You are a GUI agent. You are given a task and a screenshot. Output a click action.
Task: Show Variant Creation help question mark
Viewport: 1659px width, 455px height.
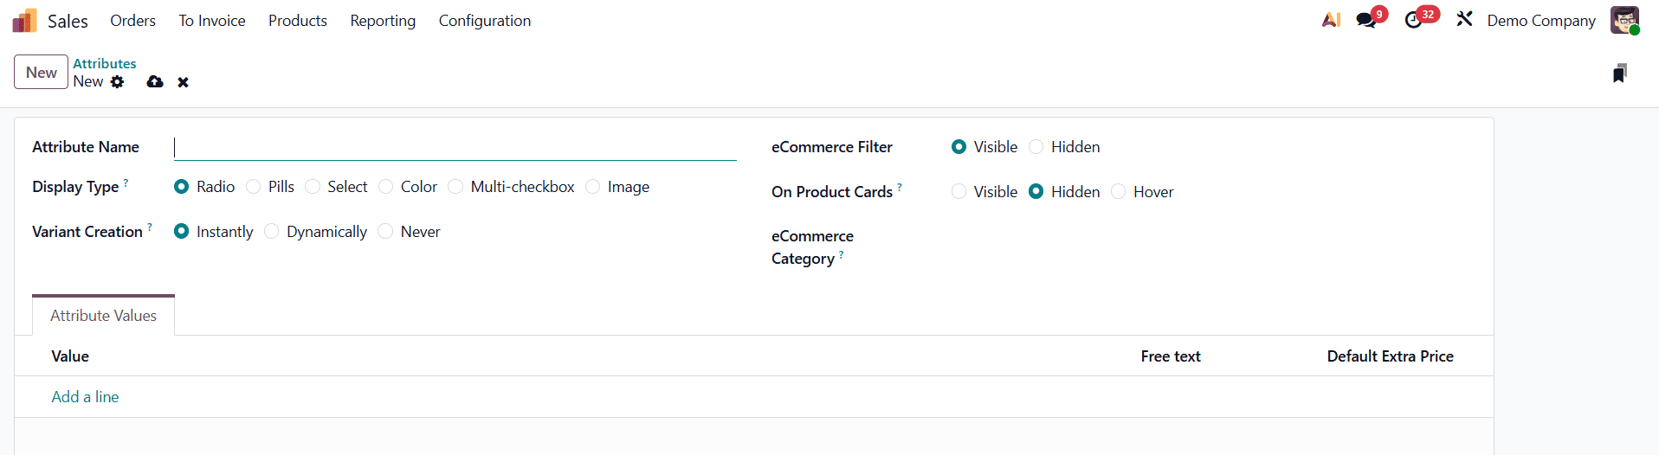coord(150,227)
